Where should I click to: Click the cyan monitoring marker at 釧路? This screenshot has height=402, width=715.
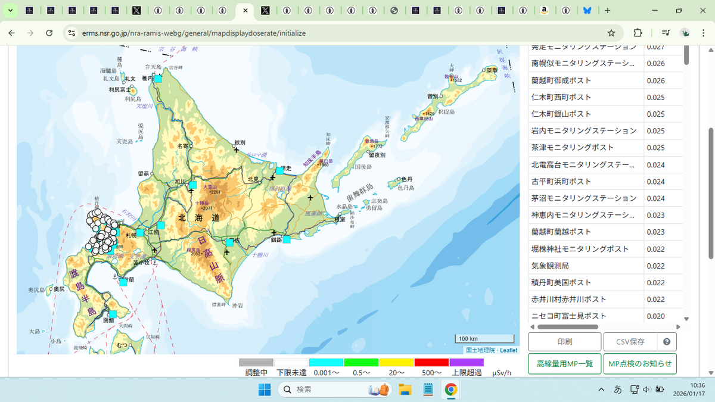coord(287,239)
